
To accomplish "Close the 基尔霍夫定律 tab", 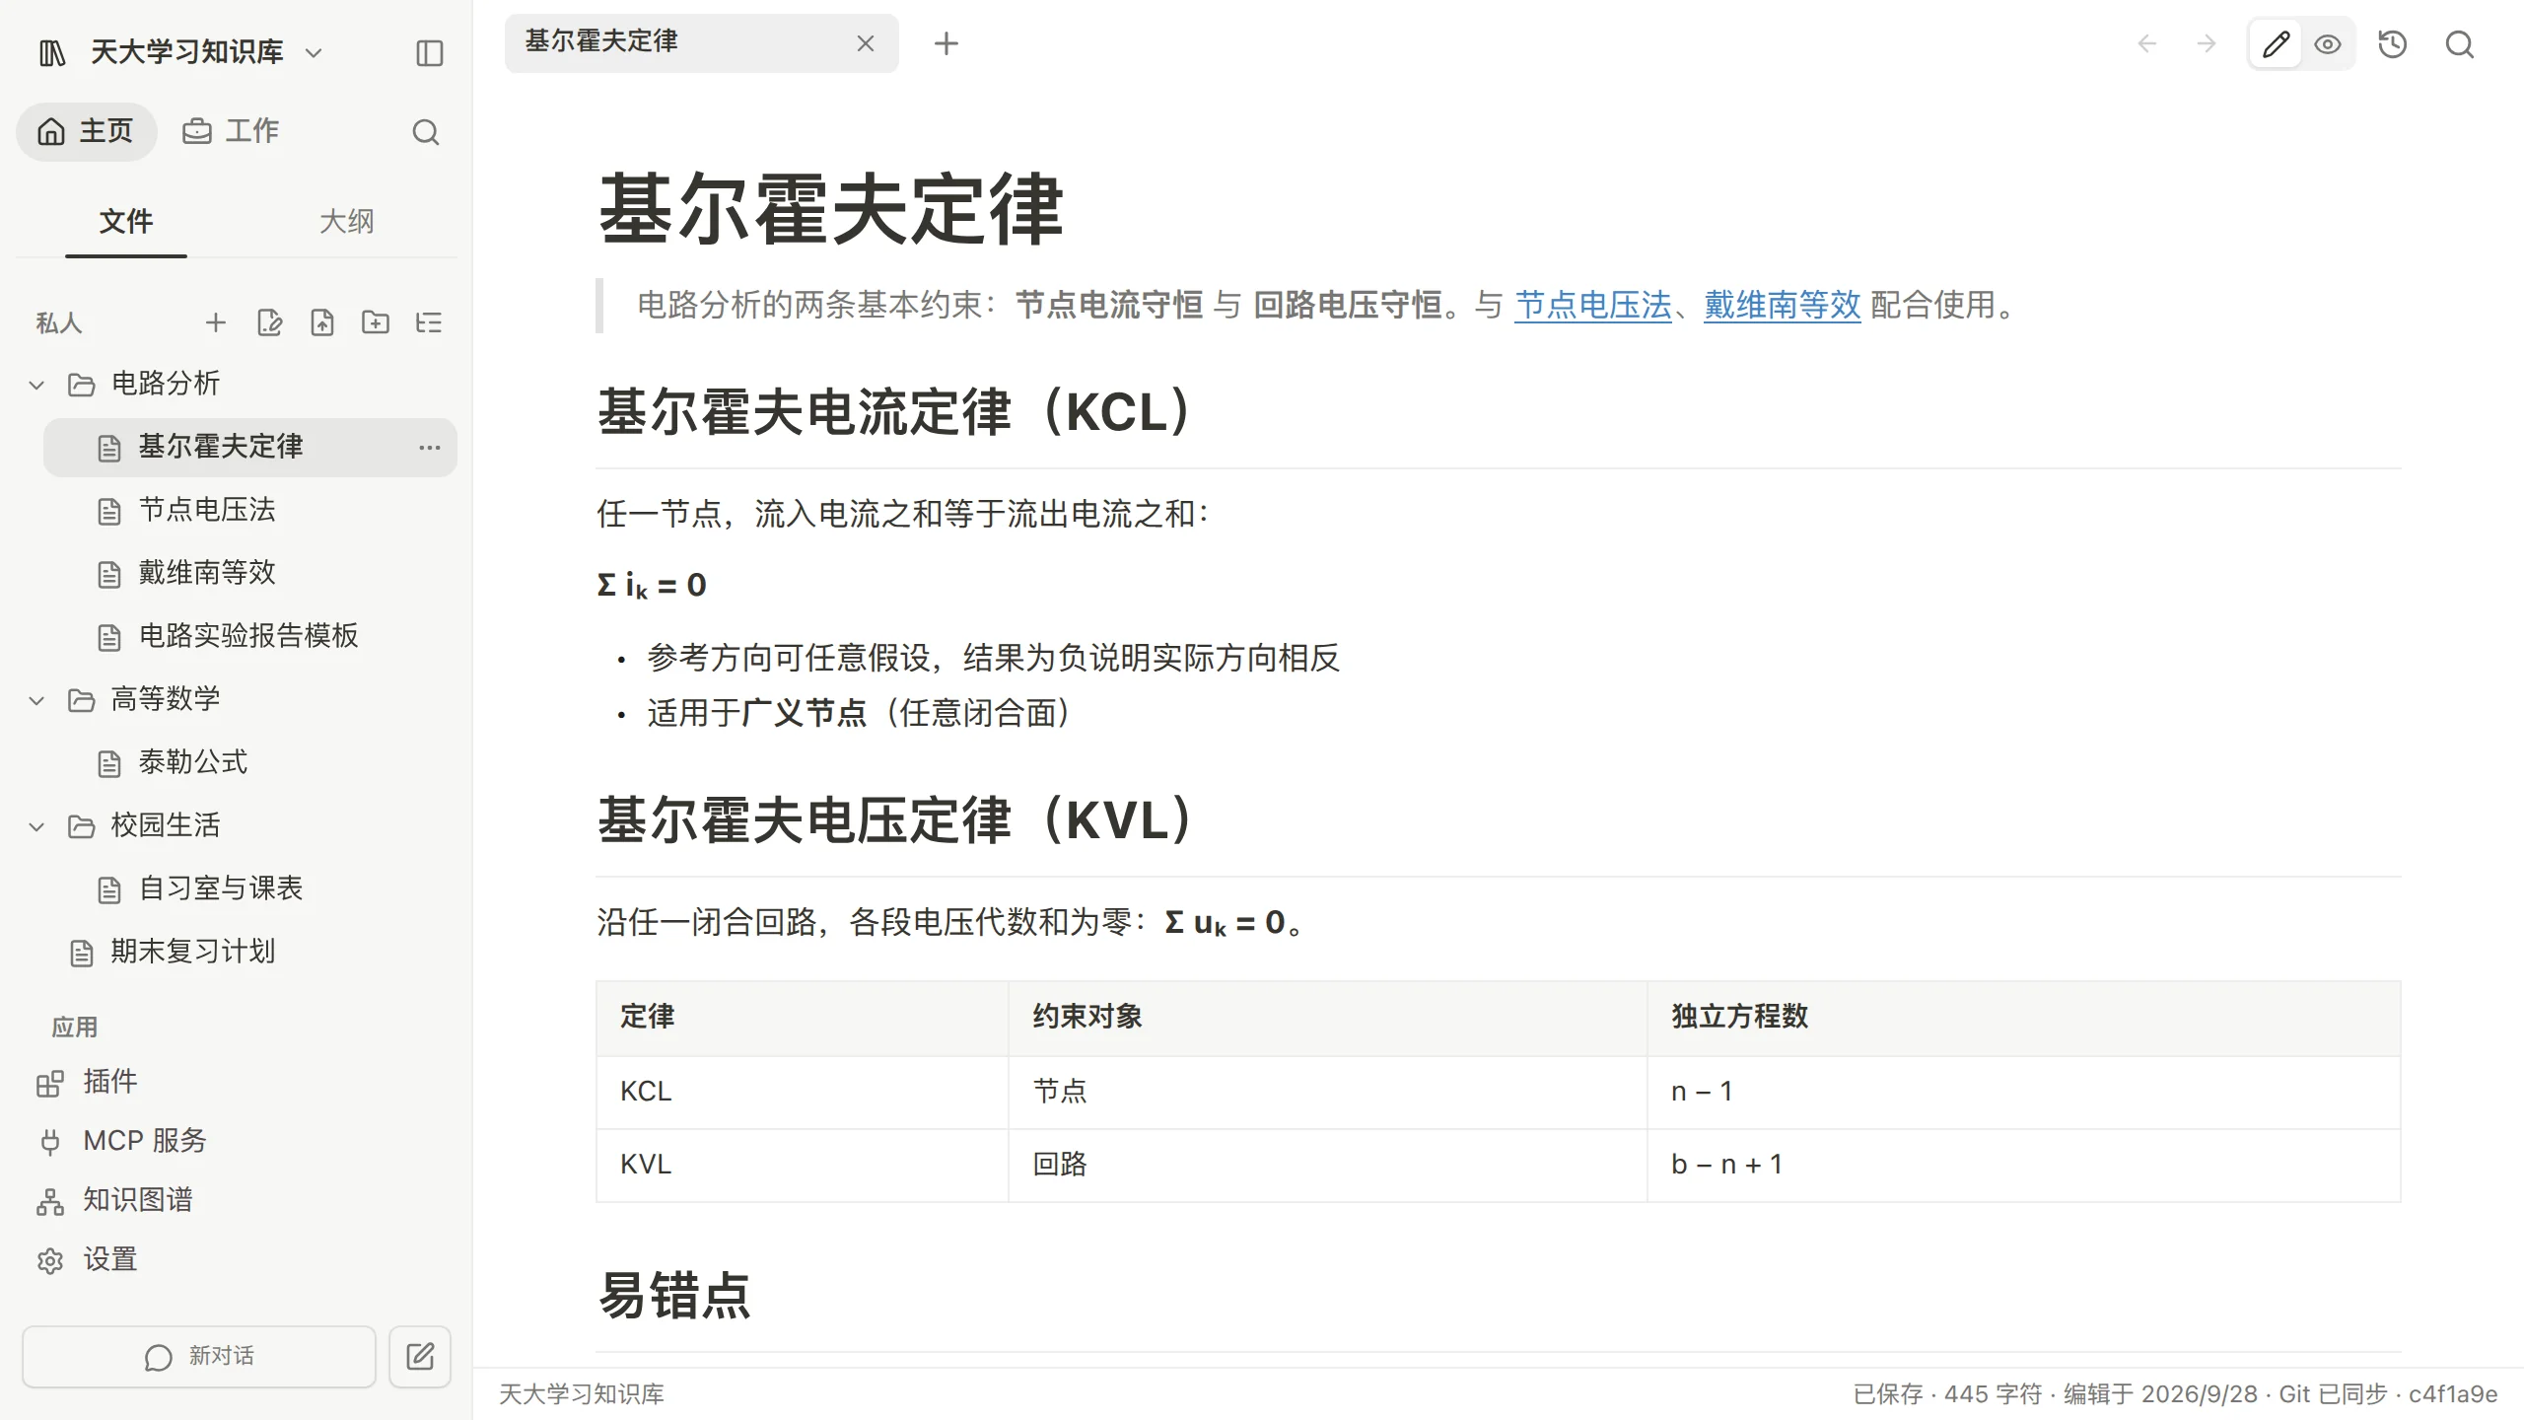I will (x=866, y=43).
